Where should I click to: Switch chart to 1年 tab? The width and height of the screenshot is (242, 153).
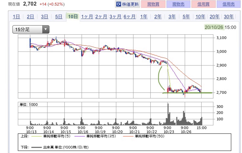(144, 16)
